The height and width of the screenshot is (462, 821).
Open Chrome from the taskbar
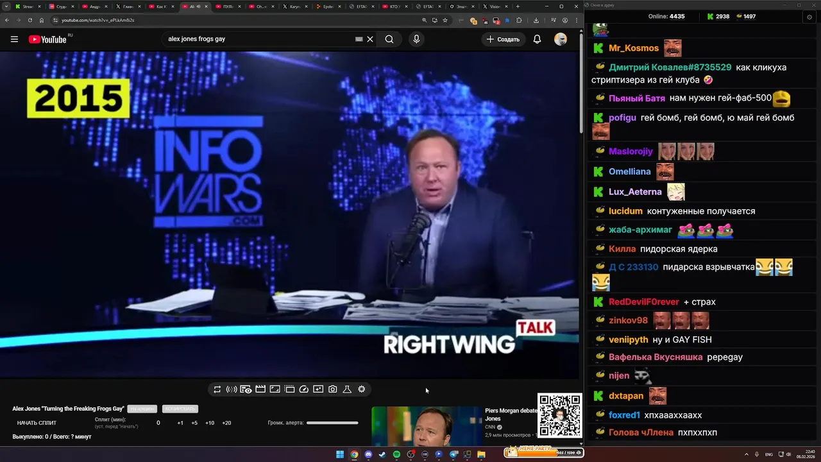(x=354, y=455)
